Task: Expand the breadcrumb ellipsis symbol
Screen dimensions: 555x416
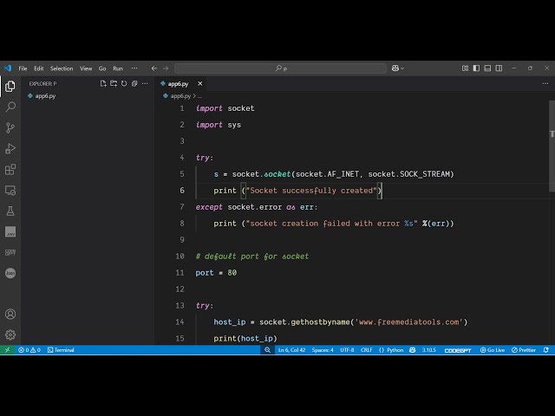Action: click(x=200, y=96)
